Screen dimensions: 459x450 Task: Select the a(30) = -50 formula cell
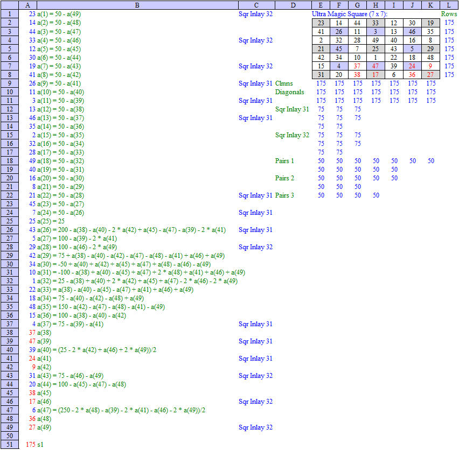click(x=124, y=264)
